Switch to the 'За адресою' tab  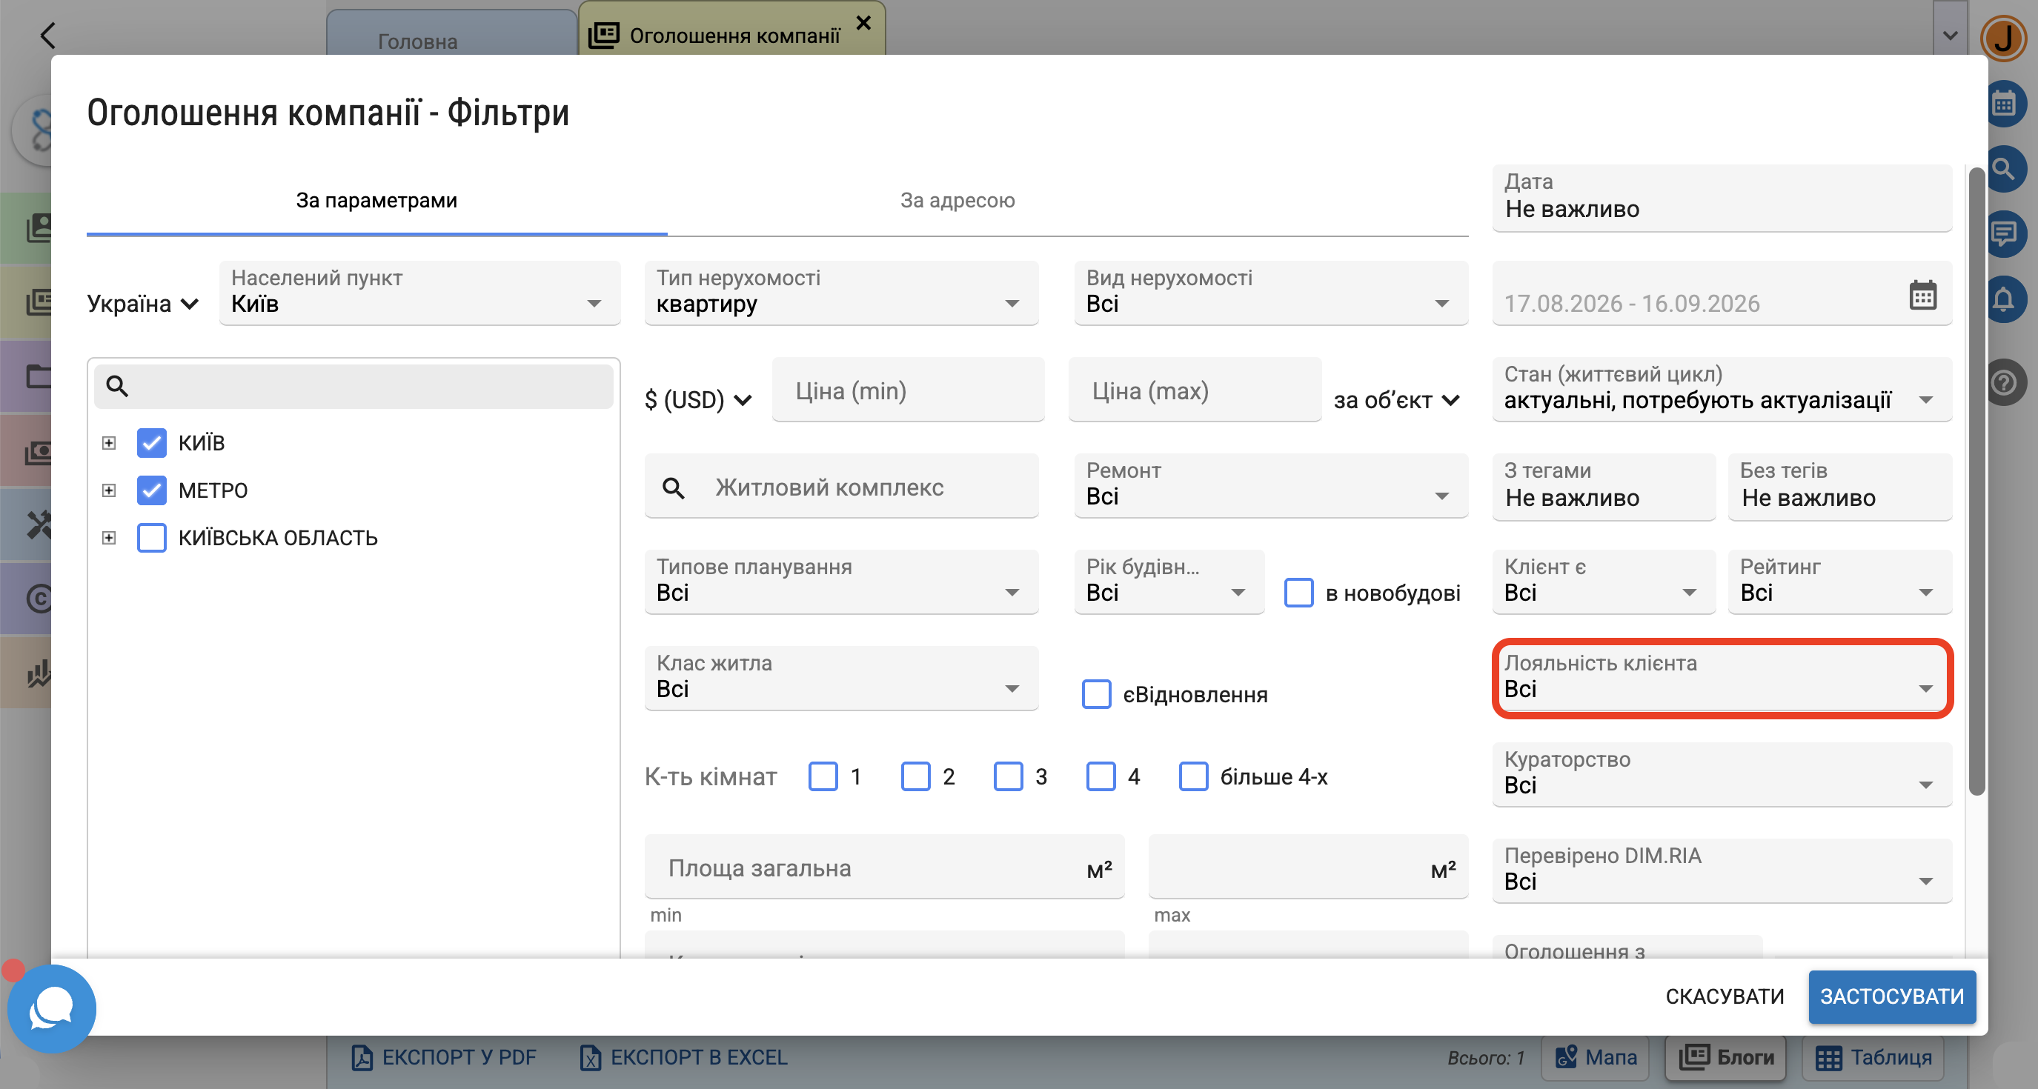pyautogui.click(x=957, y=200)
